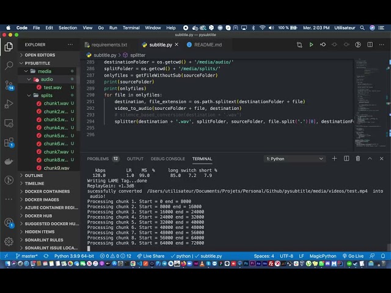Open the Terminal menu in menu bar
The height and width of the screenshot is (293, 391).
tap(131, 27)
